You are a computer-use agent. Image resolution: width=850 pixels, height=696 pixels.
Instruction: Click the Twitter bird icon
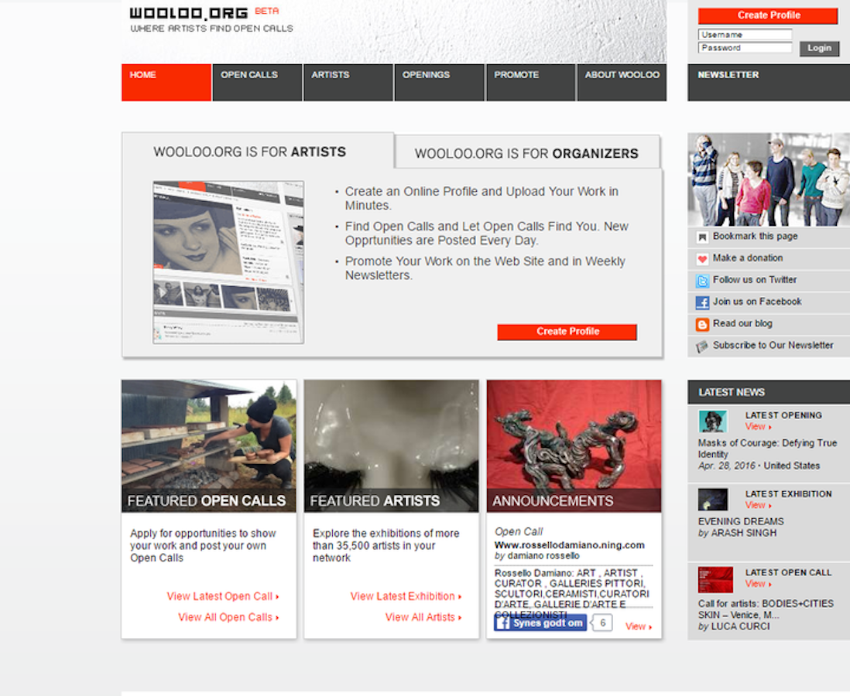tap(702, 281)
